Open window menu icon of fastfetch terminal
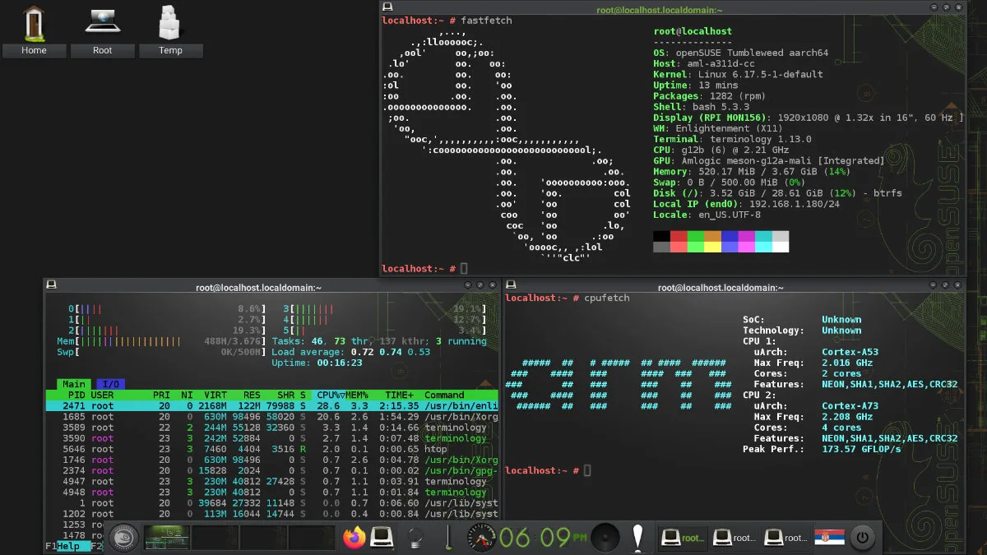Screen dimensions: 987x555 pos(387,7)
